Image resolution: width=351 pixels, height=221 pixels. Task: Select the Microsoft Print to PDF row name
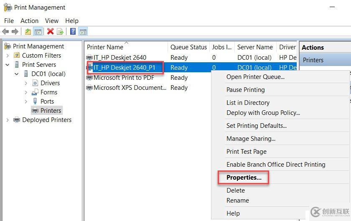(124, 78)
